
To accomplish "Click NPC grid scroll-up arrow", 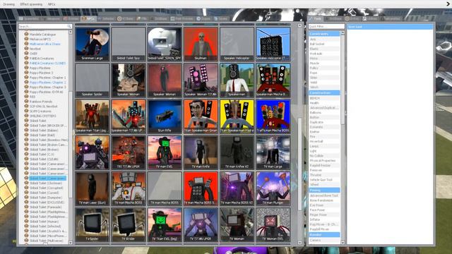I will [299, 25].
